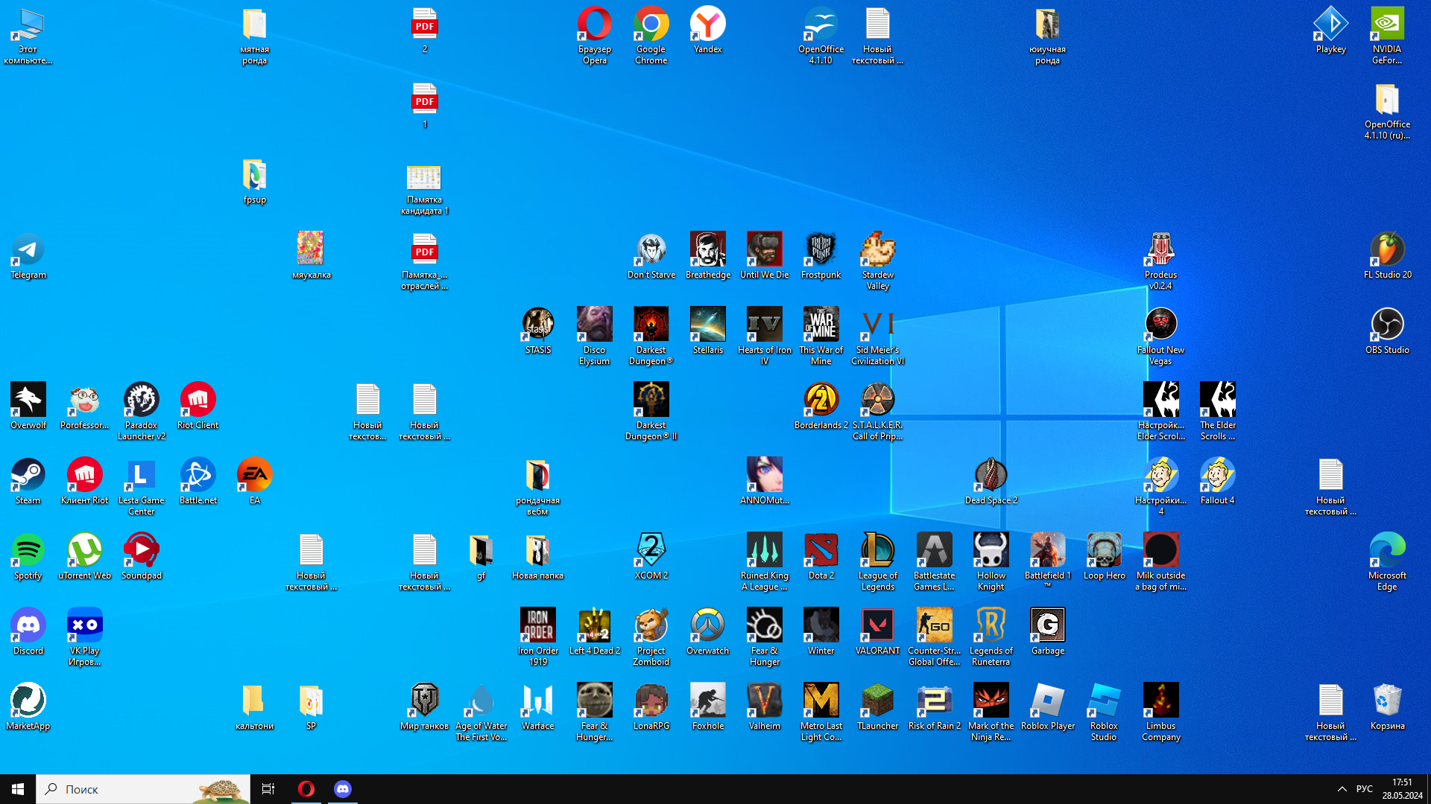Screen dimensions: 1431x804
Task: Select the Left 4 Dead 2 icon
Action: 594,631
